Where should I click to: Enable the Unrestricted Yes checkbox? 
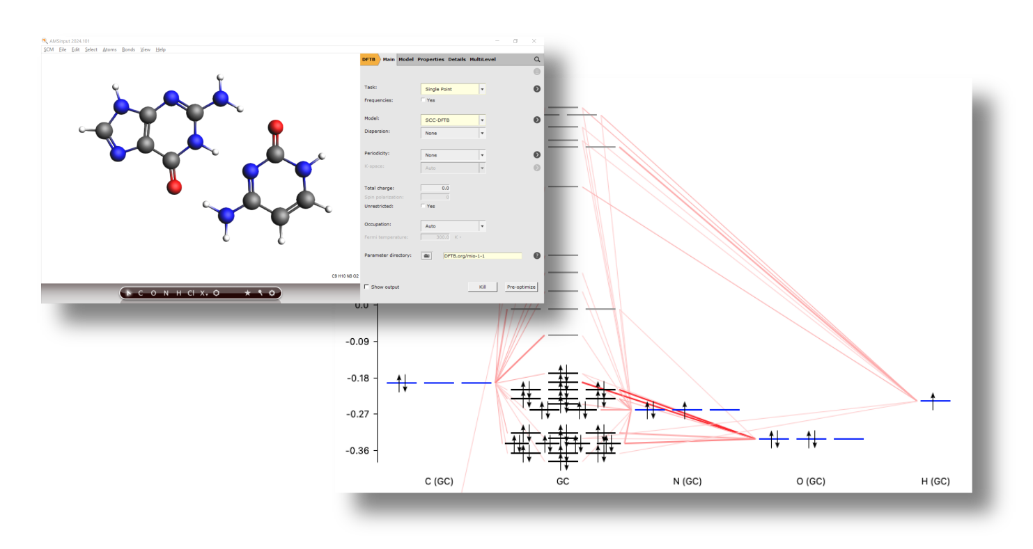(423, 206)
